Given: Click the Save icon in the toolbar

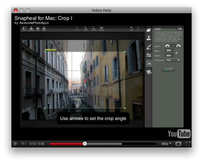Looking at the screenshot, I should [x=38, y=28].
